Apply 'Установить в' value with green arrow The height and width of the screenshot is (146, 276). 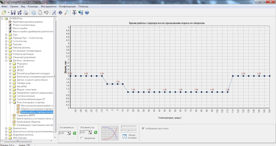tap(74, 133)
